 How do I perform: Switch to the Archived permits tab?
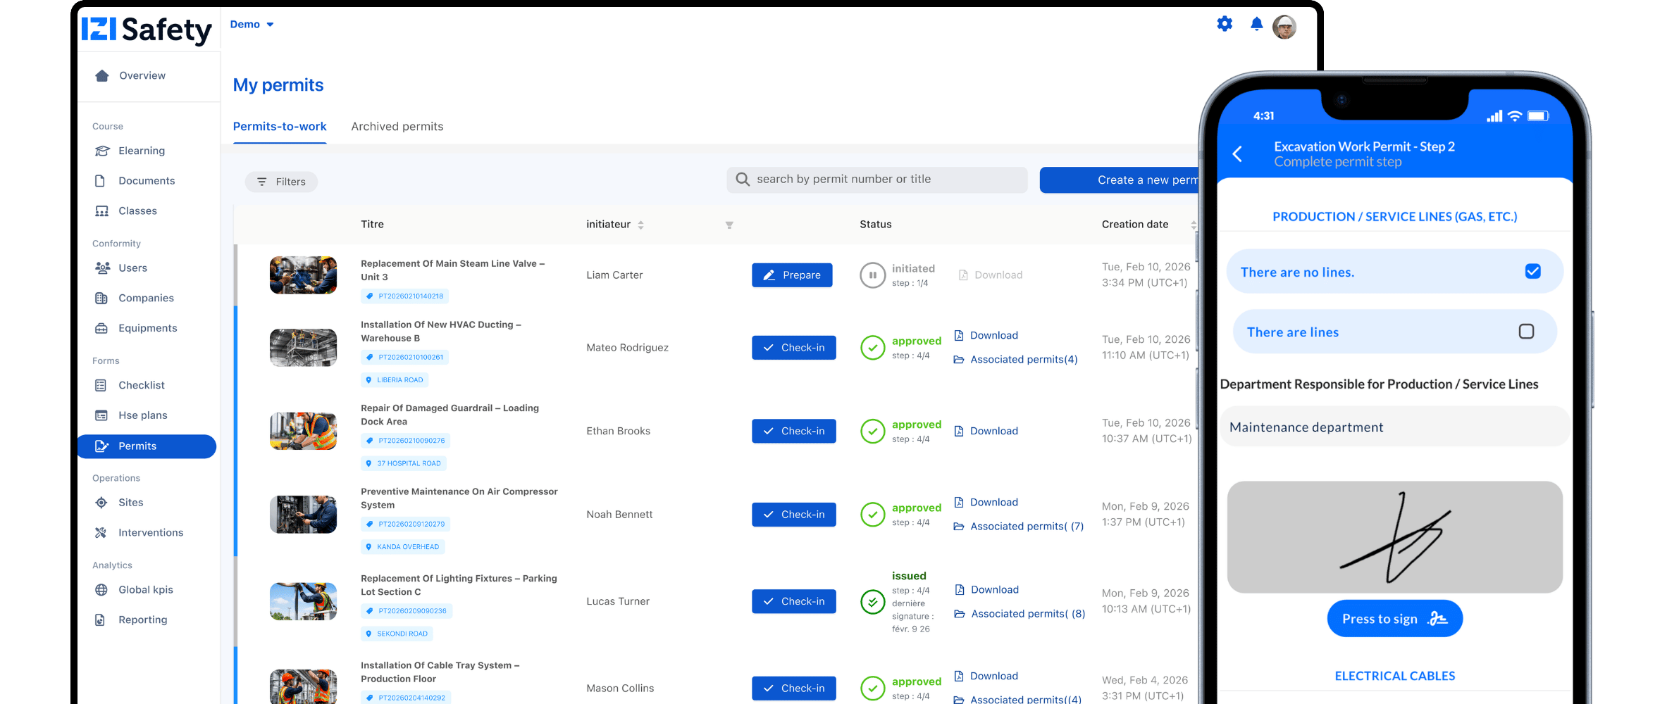397,127
